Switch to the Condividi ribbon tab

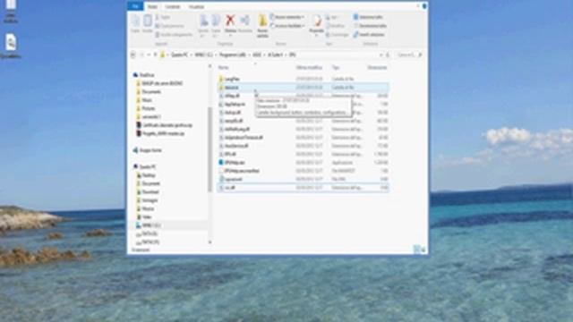click(x=173, y=6)
